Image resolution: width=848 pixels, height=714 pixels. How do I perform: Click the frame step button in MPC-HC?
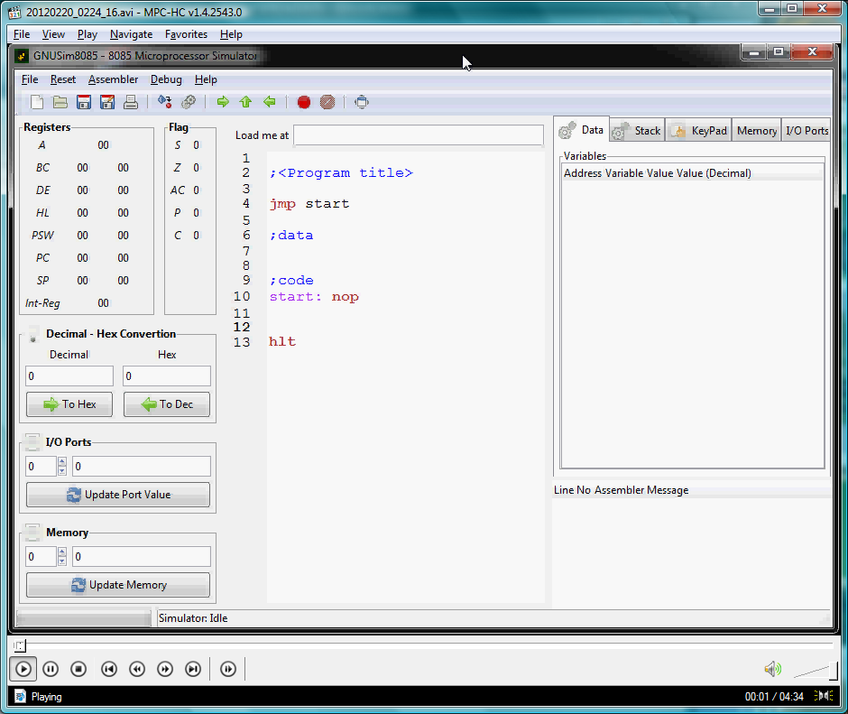tap(228, 669)
